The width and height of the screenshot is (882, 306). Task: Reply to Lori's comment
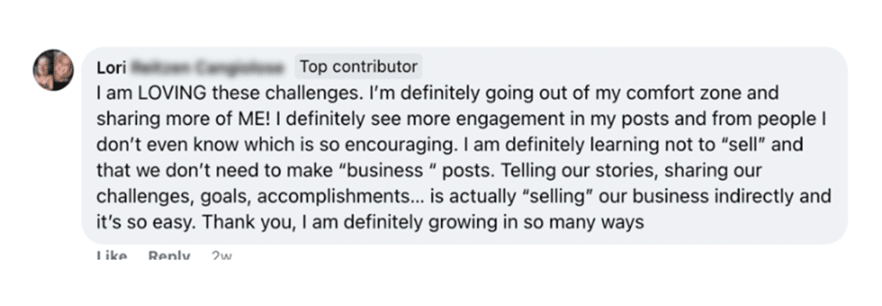[x=170, y=256]
